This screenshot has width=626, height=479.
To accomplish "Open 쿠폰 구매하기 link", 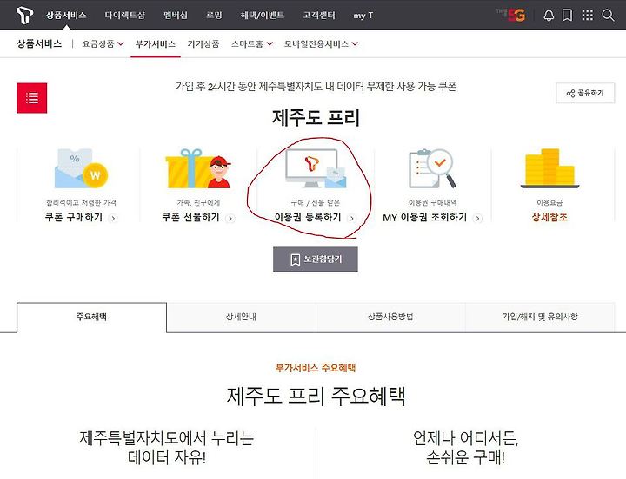I will (74, 217).
